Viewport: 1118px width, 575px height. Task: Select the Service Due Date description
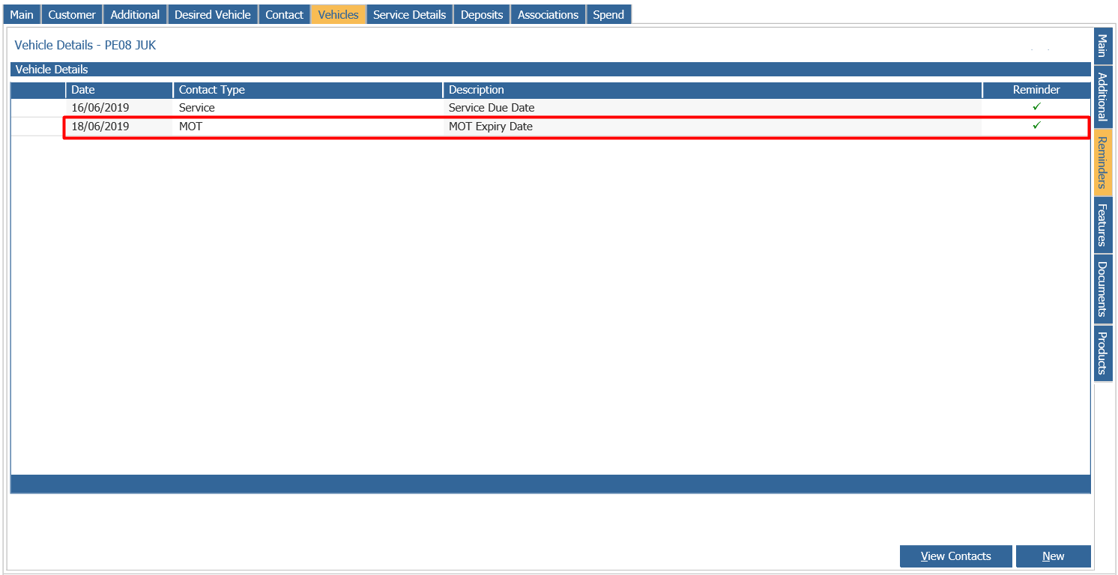[713, 108]
